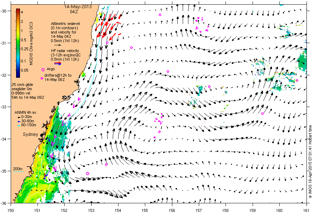Screen dimensions: 314x214
Task: Click the Argo float marker near 31.2S 154.5E
Action: [131, 48]
